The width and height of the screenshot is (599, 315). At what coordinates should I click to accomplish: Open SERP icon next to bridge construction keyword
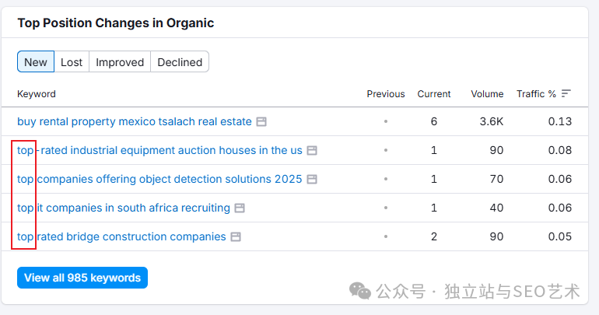click(x=236, y=237)
